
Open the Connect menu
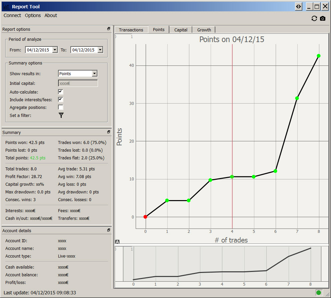[x=12, y=15]
